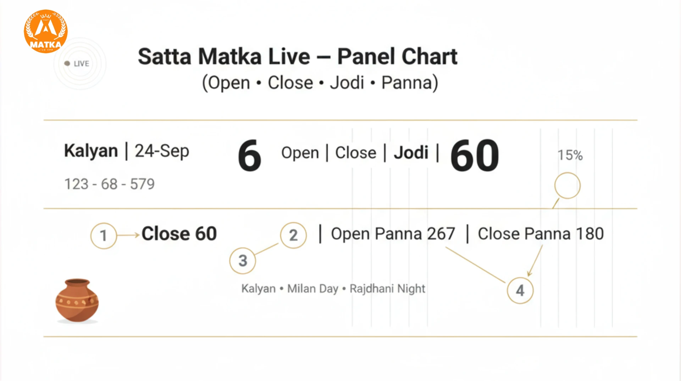681x381 pixels.
Task: Click the Kalyan Milan Day Rajdhani Night caption
Action: tap(333, 289)
